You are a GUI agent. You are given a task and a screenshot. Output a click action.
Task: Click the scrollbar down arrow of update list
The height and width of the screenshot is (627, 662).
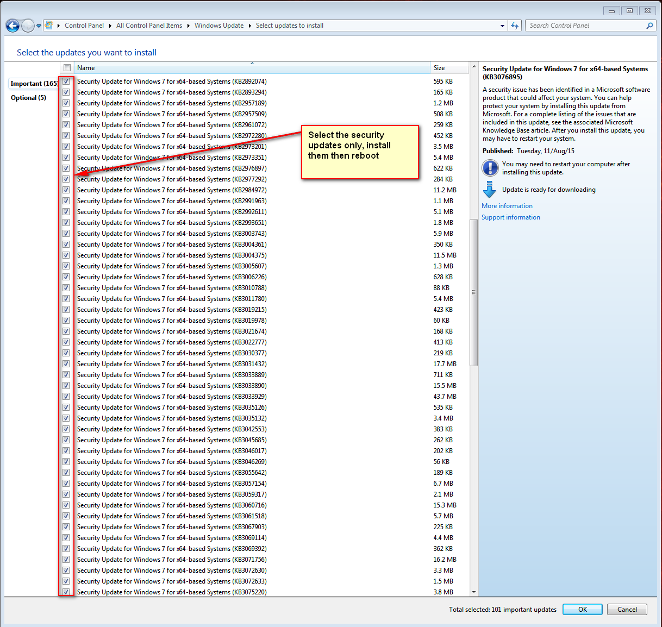pos(473,592)
